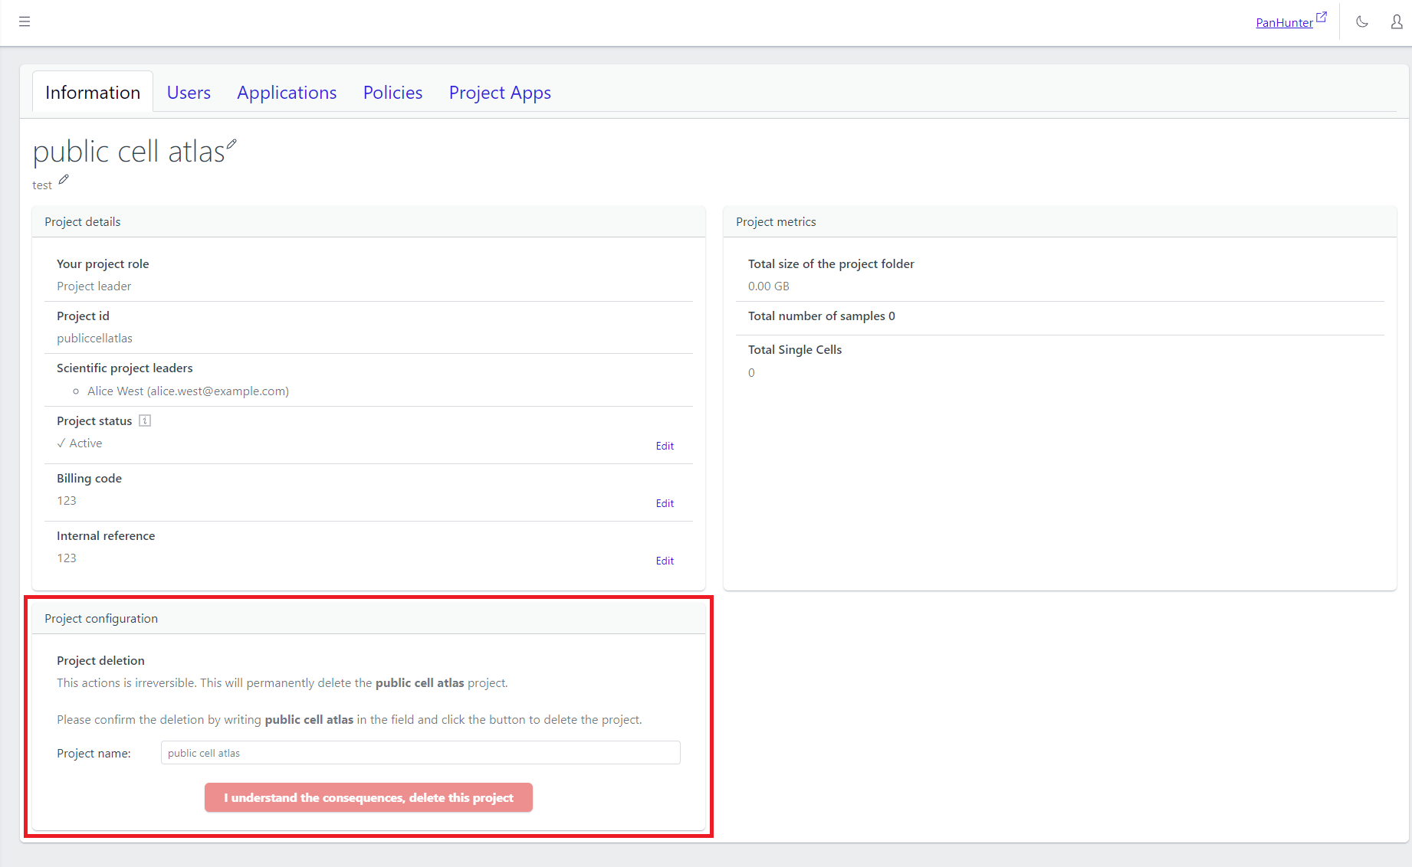Edit the project title pencil icon
The image size is (1412, 867).
pyautogui.click(x=232, y=144)
